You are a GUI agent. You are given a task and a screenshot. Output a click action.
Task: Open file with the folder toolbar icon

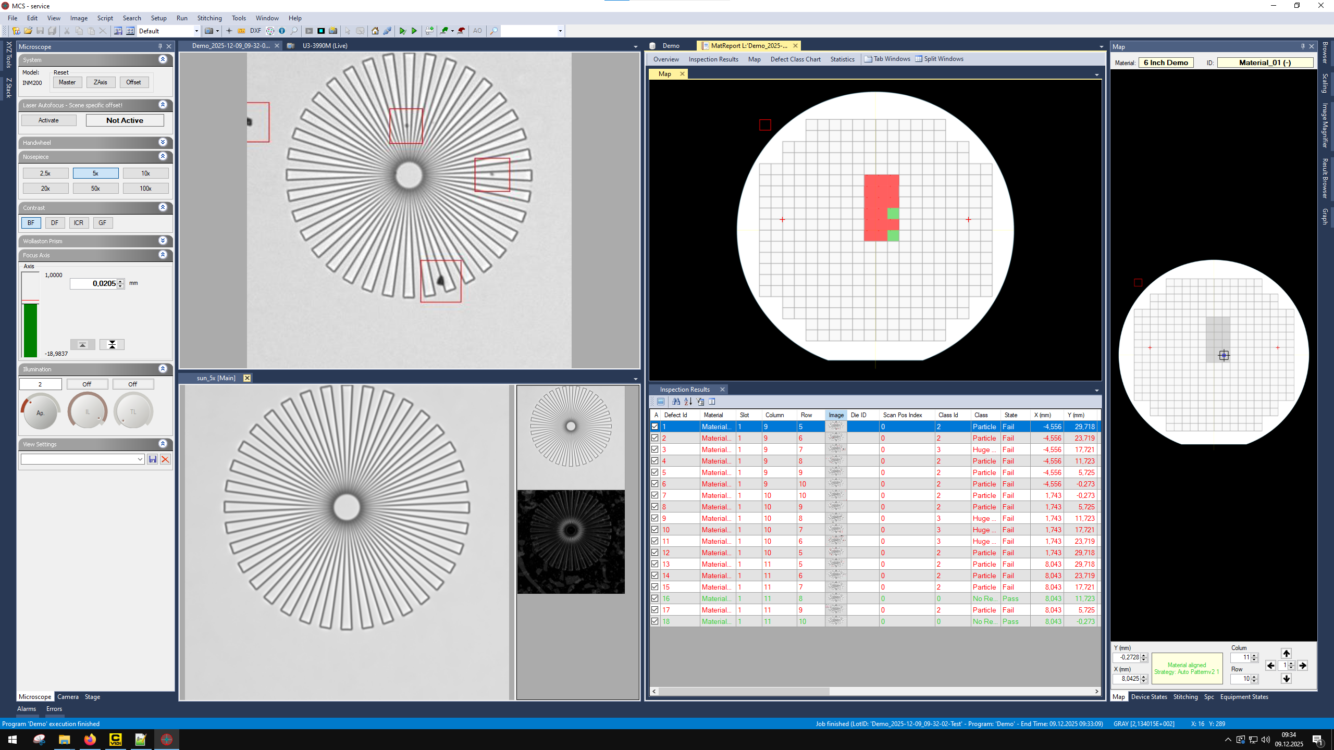(28, 31)
